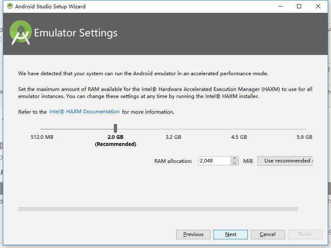
Task: Click the Emulator Settings heading
Action: [76, 33]
